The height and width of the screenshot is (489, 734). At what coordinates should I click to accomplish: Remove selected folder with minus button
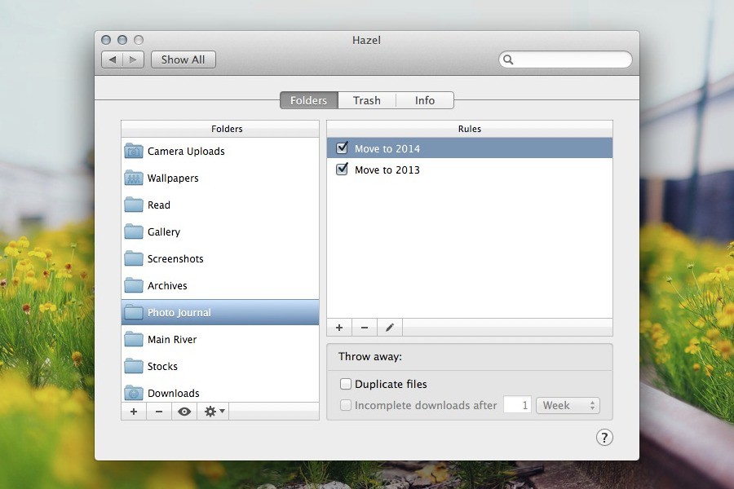point(159,412)
